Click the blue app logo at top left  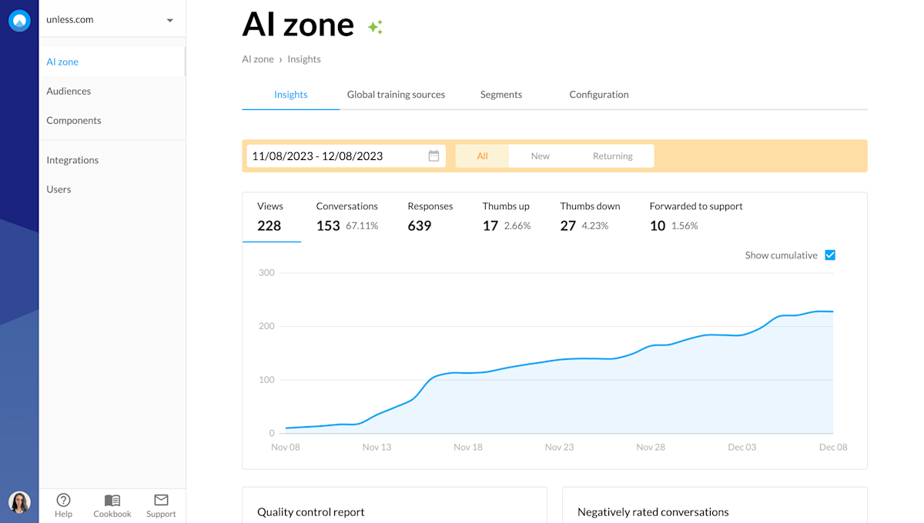pos(18,20)
